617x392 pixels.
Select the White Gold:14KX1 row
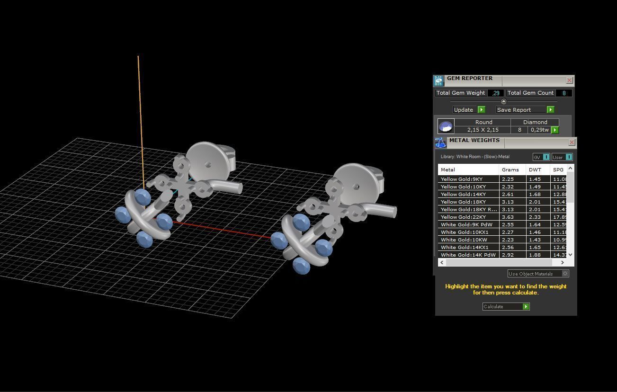502,247
